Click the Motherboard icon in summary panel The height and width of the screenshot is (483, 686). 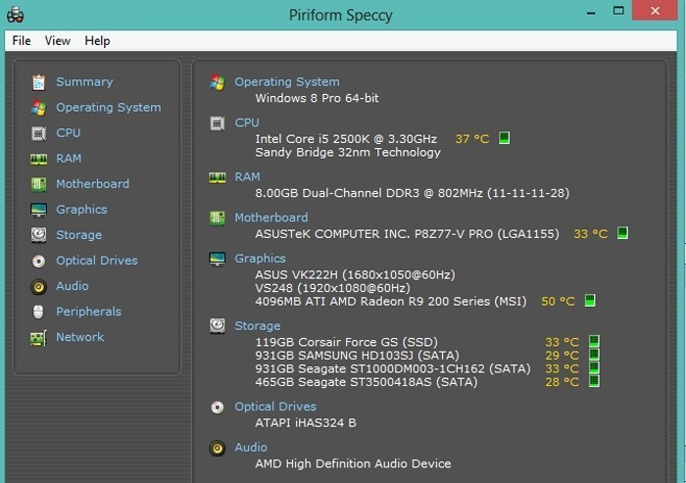click(x=218, y=217)
